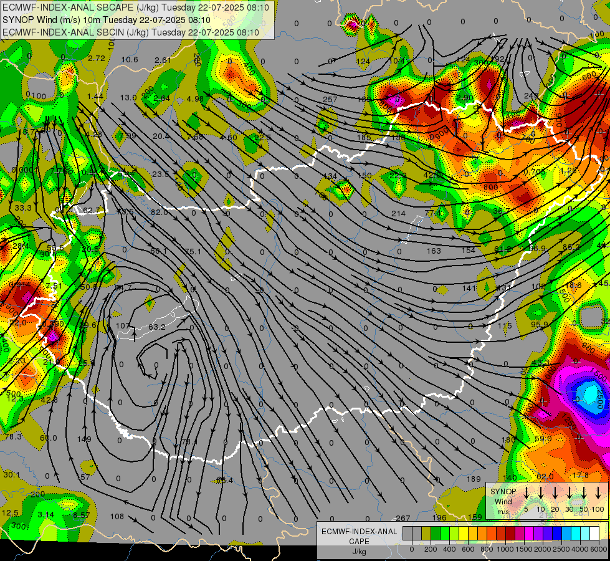Click the SBCAPE title line at top

[135, 7]
